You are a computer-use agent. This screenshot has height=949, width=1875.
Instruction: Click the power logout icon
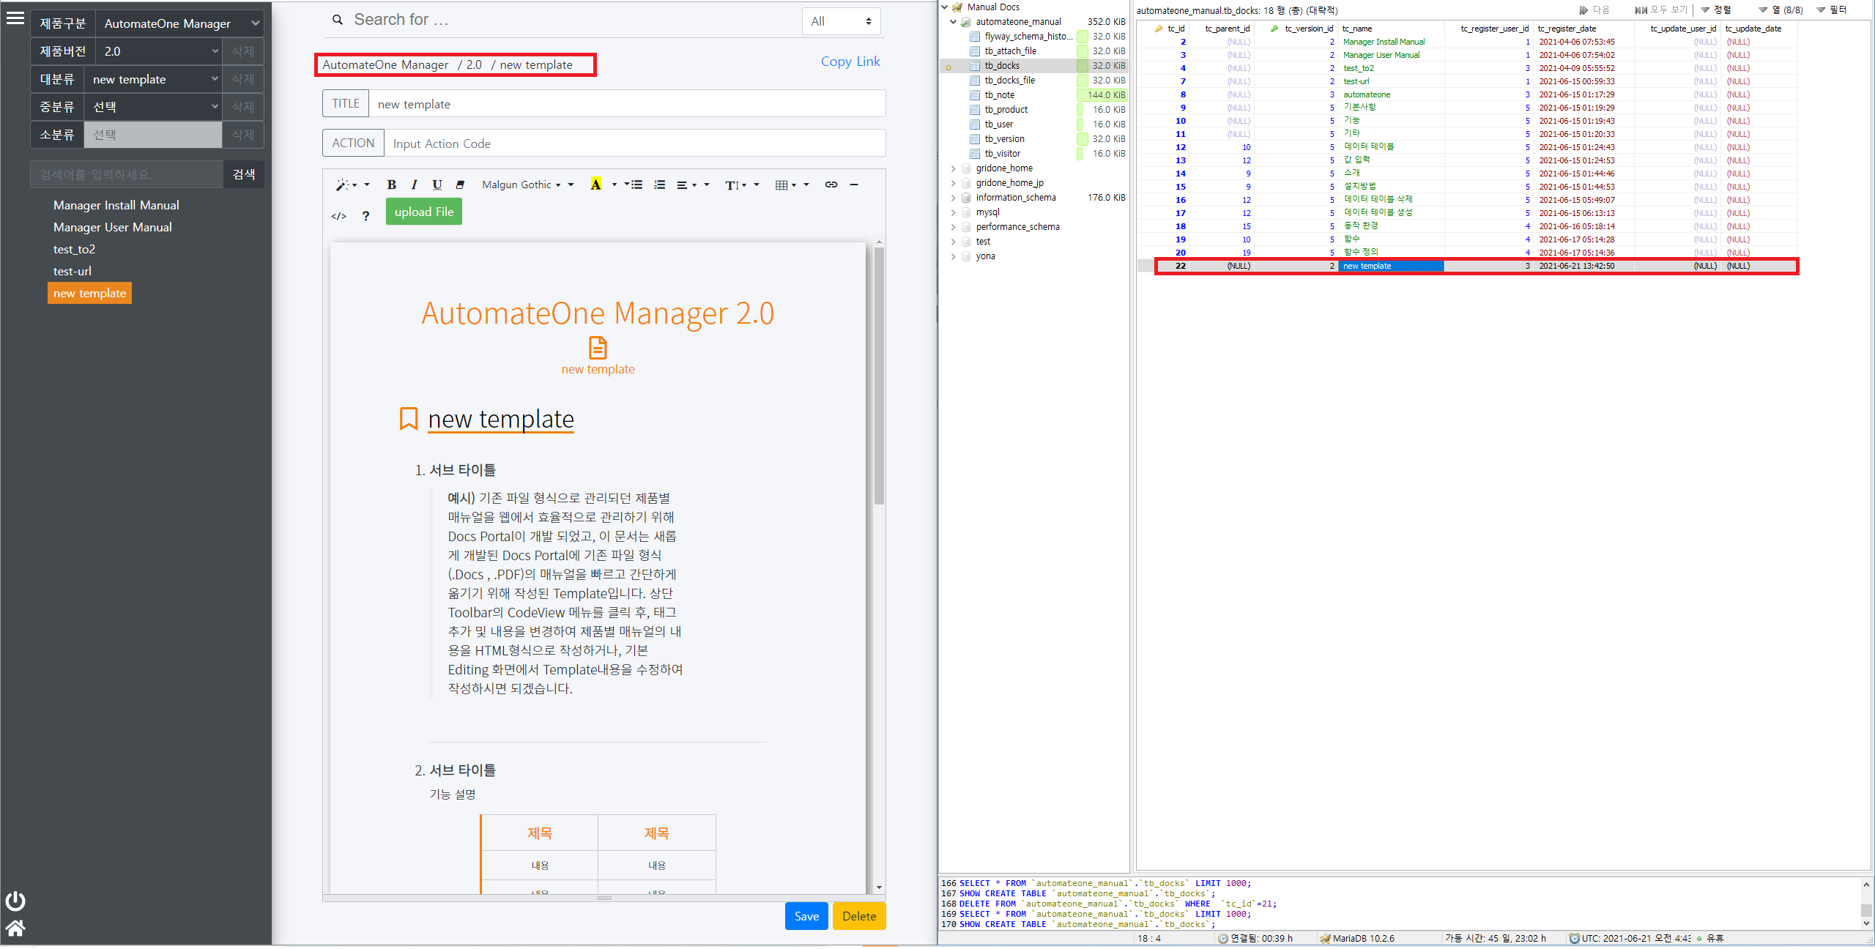pyautogui.click(x=15, y=901)
